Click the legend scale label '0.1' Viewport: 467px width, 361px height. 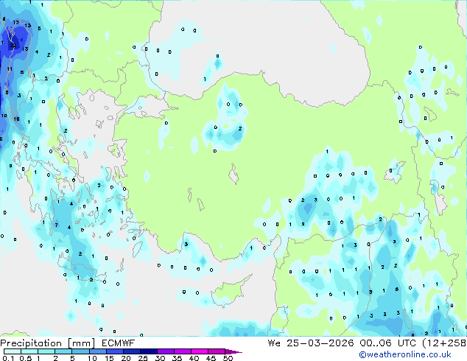point(8,358)
